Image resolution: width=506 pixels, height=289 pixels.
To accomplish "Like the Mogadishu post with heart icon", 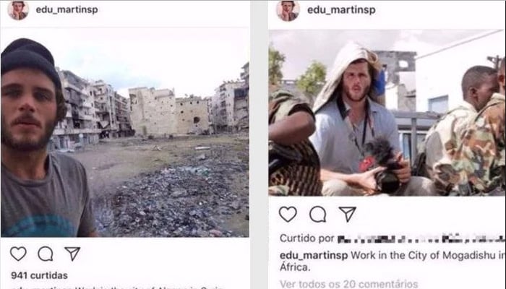I will tap(288, 214).
